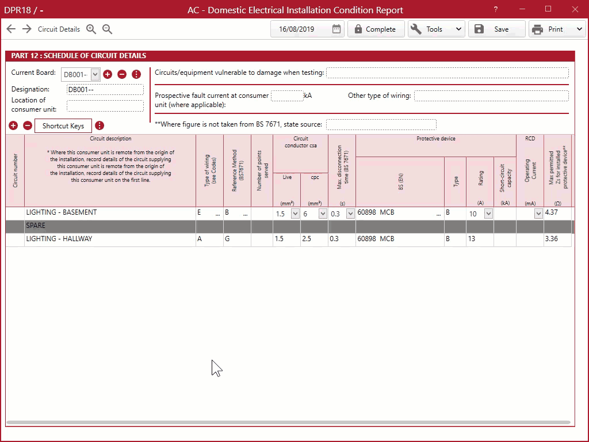Open board options three-dots icon
This screenshot has width=589, height=442.
(136, 74)
